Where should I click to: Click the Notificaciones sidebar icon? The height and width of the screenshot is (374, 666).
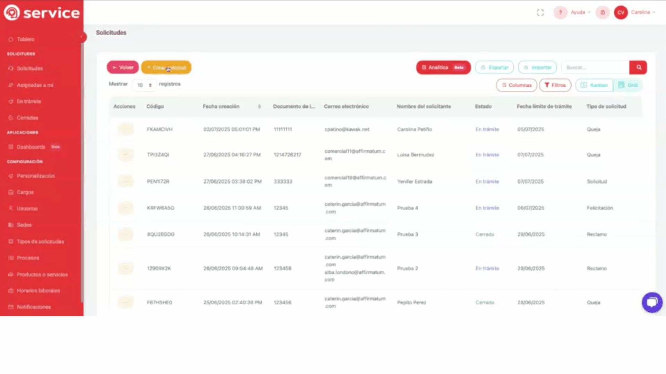click(11, 307)
